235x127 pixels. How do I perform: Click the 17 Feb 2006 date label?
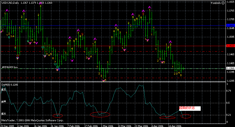coord(91,126)
